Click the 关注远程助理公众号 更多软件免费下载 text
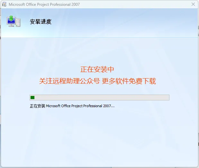The height and width of the screenshot is (168, 199). pyautogui.click(x=97, y=81)
